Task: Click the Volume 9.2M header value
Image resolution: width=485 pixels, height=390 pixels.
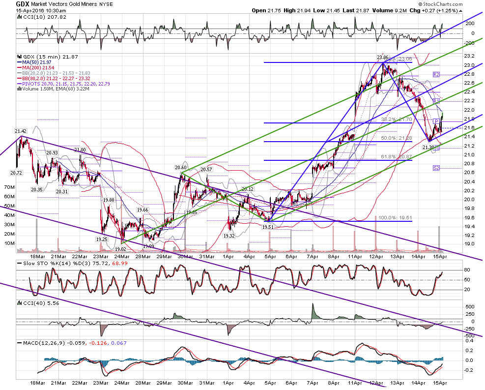Action: (x=389, y=10)
